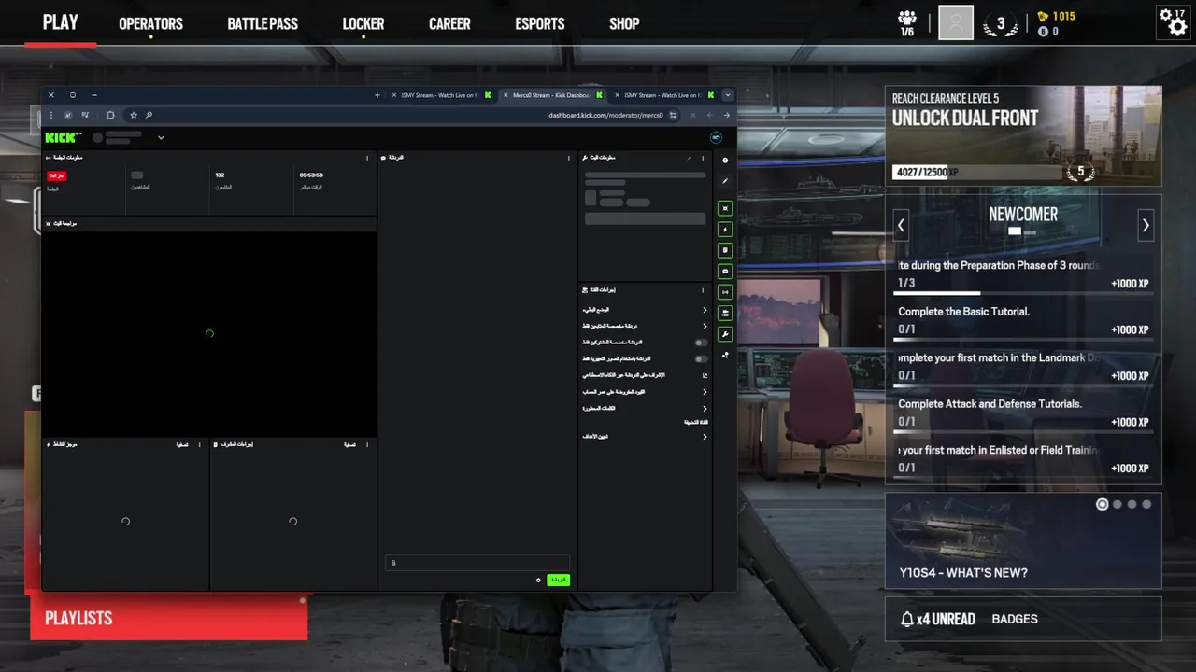
Task: Toggle the green wrench sidebar icon
Action: coord(725,334)
